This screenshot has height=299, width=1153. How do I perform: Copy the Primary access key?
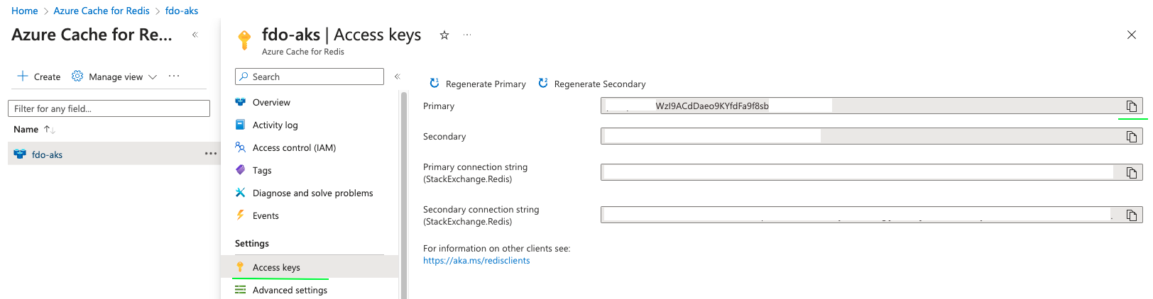1131,106
